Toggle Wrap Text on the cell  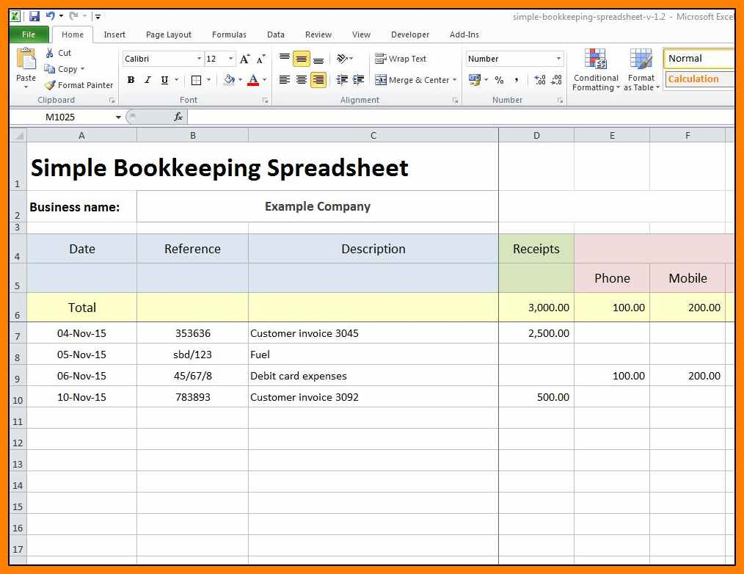pyautogui.click(x=400, y=59)
